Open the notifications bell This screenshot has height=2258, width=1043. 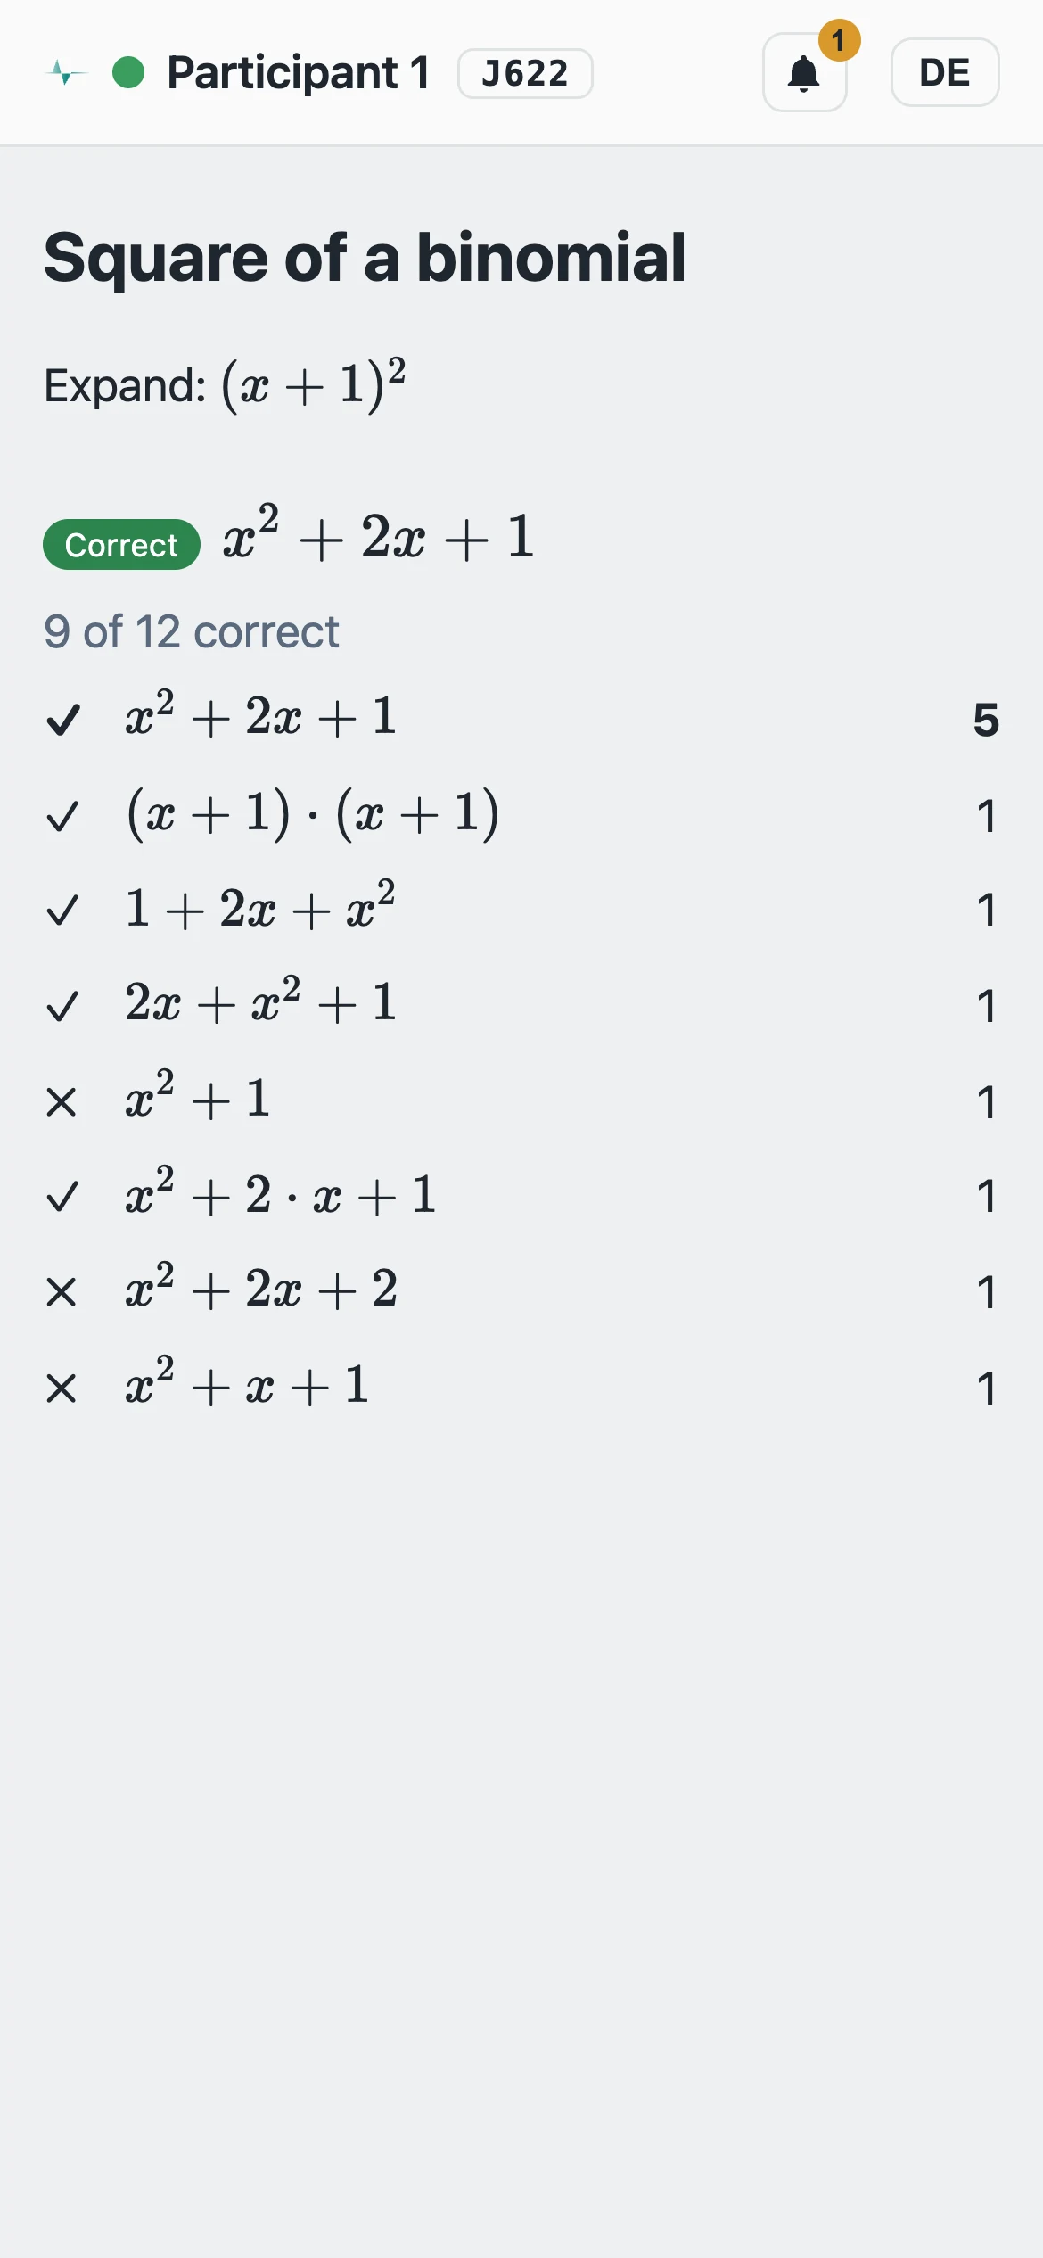click(x=804, y=72)
